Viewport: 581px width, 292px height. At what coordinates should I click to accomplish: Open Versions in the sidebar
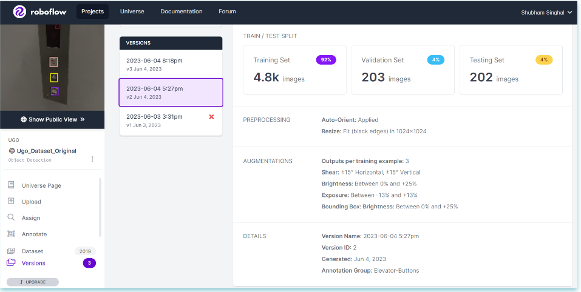tap(33, 263)
